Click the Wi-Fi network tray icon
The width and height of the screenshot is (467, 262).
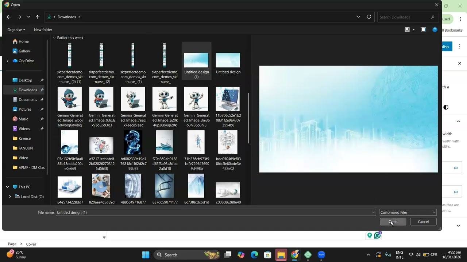pos(411,255)
